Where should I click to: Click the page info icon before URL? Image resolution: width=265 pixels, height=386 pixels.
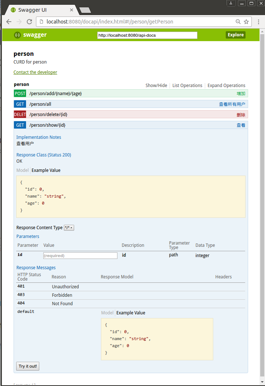click(x=41, y=22)
